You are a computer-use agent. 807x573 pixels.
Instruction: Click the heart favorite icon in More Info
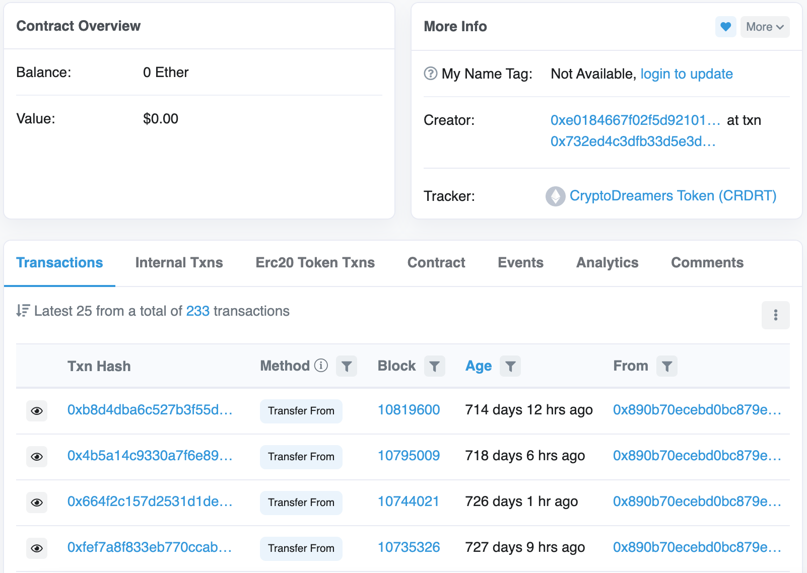click(x=725, y=27)
